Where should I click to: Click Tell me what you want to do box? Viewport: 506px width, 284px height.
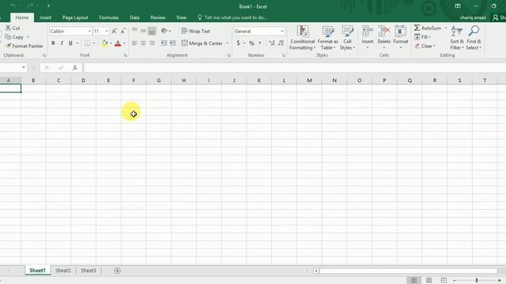(x=232, y=17)
